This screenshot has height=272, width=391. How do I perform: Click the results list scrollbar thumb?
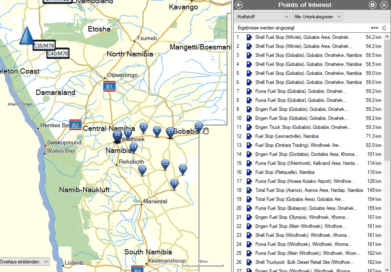387,100
